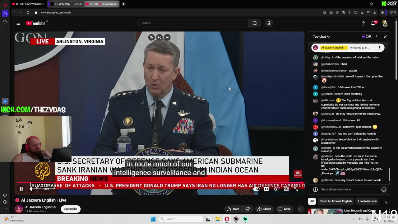Open new tab with plus button
The width and height of the screenshot is (398, 224).
click(x=123, y=4)
